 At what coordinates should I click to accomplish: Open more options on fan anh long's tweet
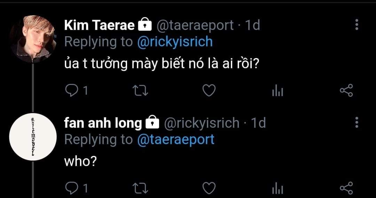point(357,122)
